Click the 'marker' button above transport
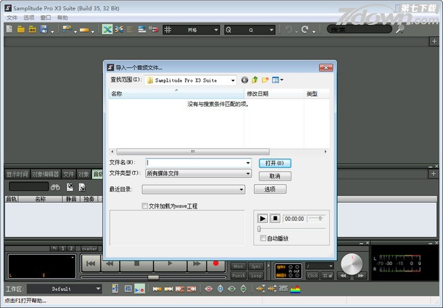Image resolution: width=443 pixels, height=308 pixels. (89, 248)
